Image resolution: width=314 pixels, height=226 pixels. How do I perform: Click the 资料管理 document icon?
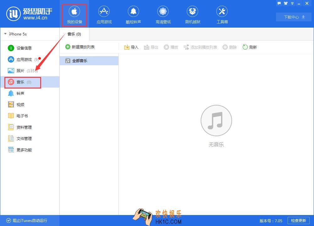(11, 127)
